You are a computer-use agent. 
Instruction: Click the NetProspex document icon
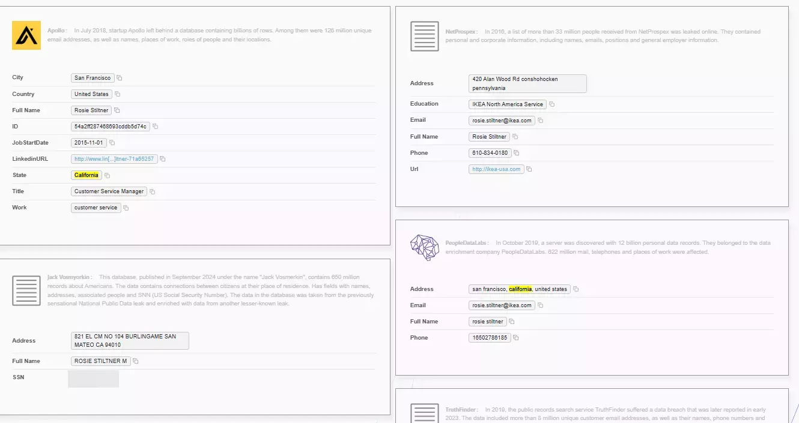coord(425,36)
